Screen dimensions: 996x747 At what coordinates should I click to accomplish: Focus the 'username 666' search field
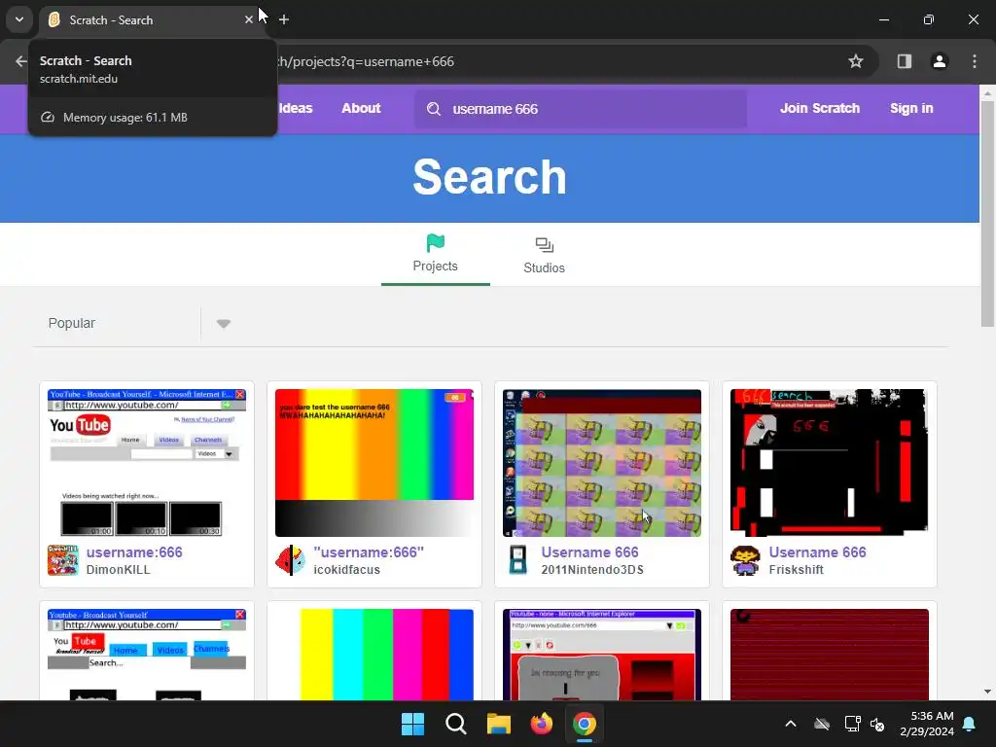pyautogui.click(x=581, y=109)
